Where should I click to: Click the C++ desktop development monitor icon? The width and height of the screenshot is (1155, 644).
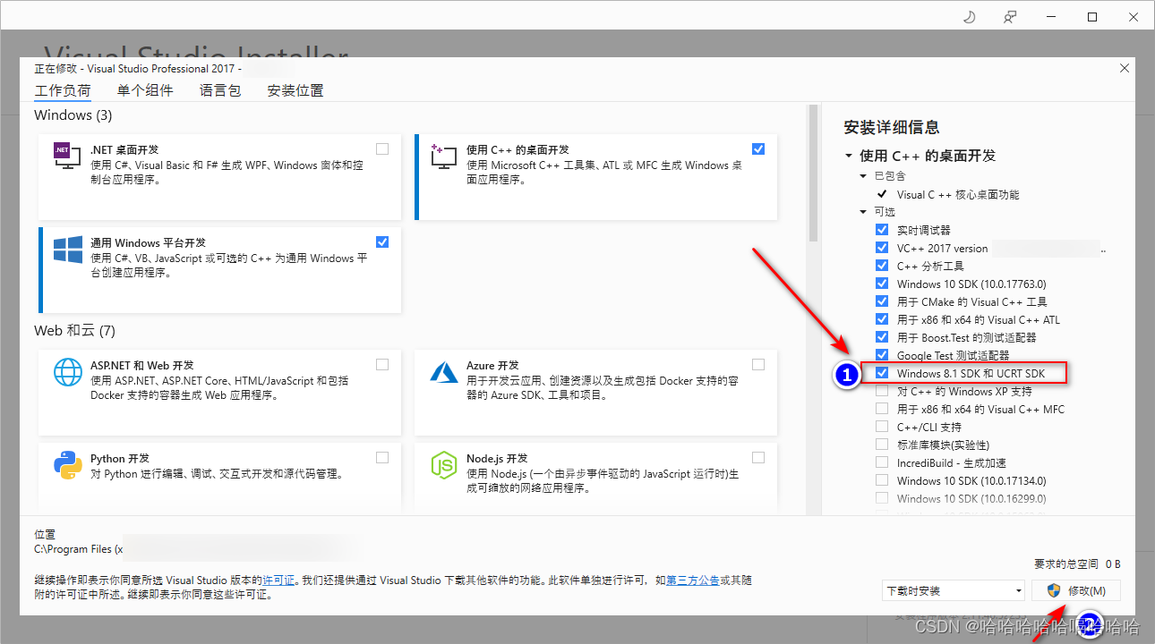coord(443,157)
